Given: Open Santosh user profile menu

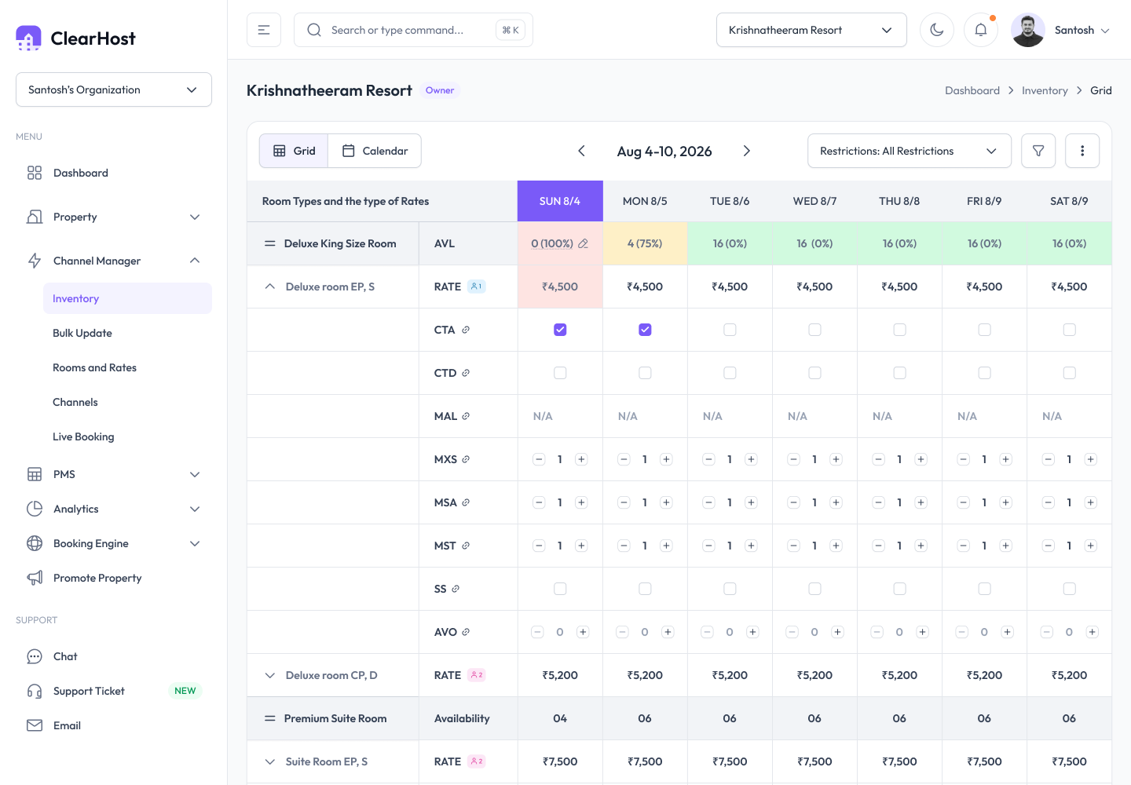Looking at the screenshot, I should [x=1061, y=30].
